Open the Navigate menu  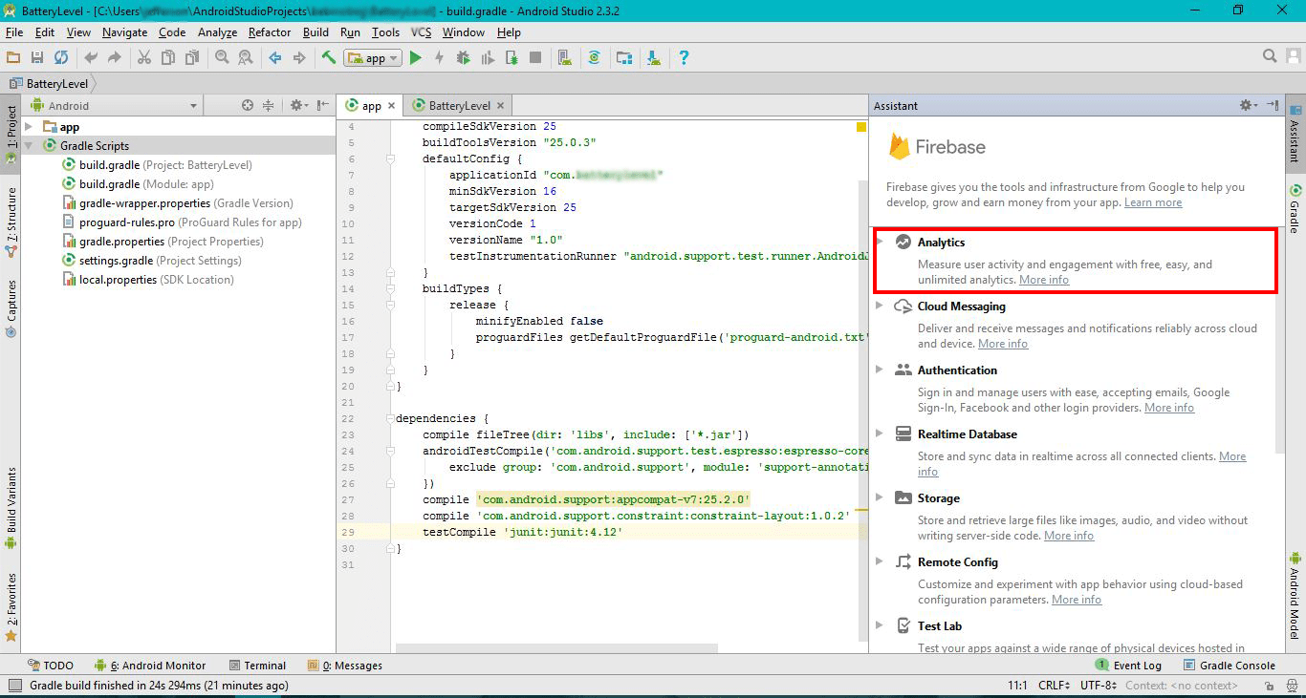click(x=124, y=32)
